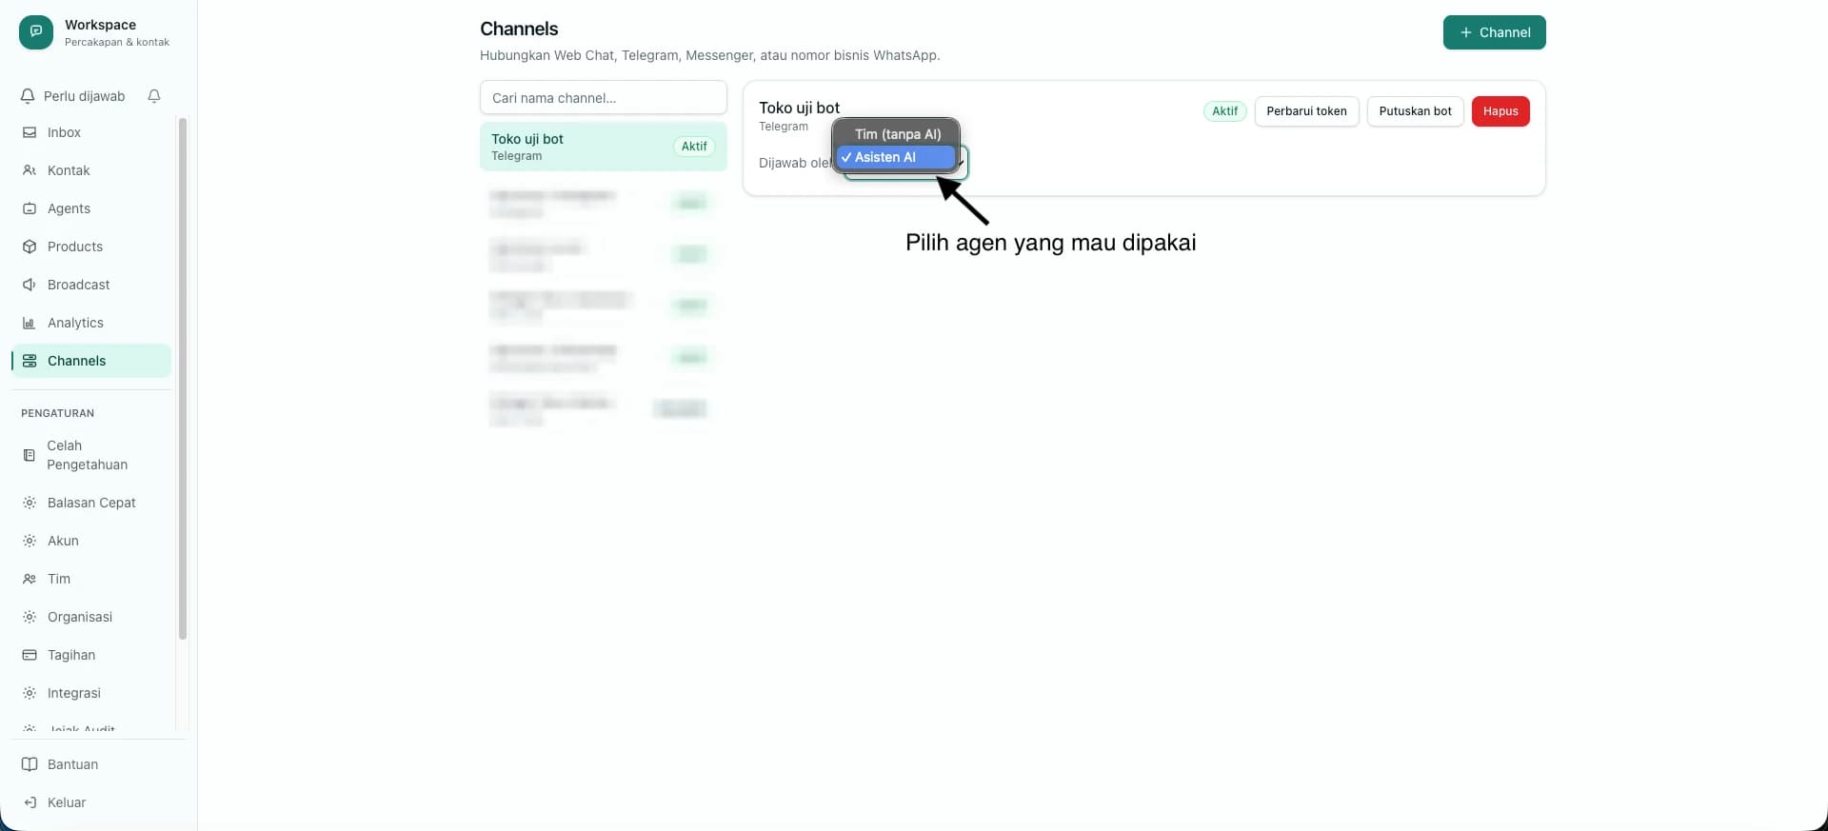Click the Channels server icon
The width and height of the screenshot is (1828, 831).
tap(30, 361)
